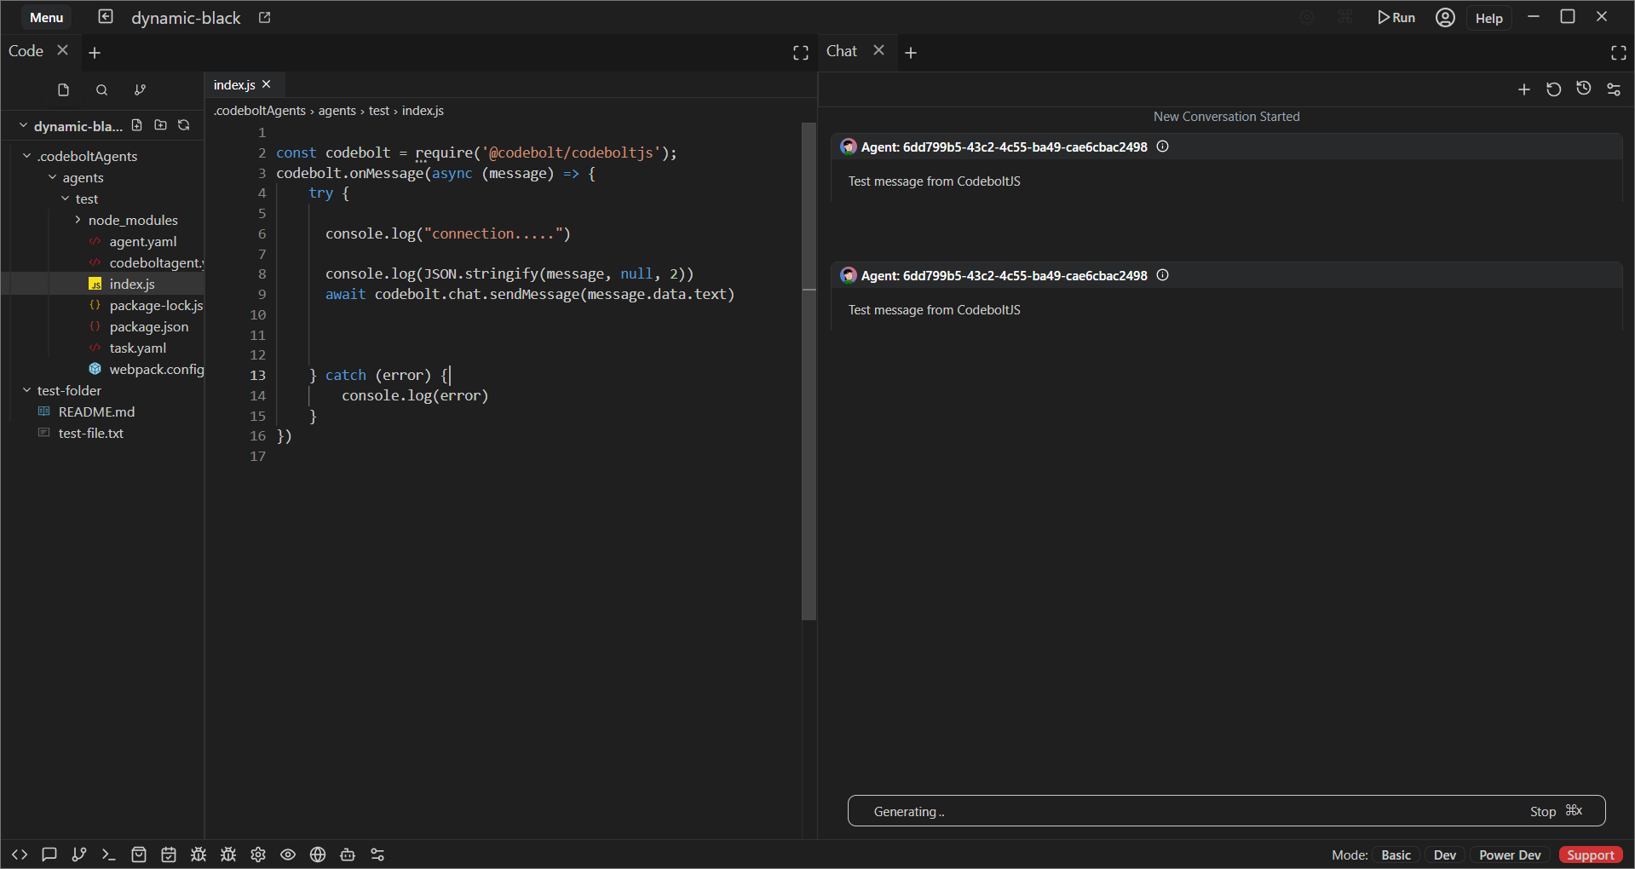Open chat history clock icon
1635x869 pixels.
coord(1584,89)
